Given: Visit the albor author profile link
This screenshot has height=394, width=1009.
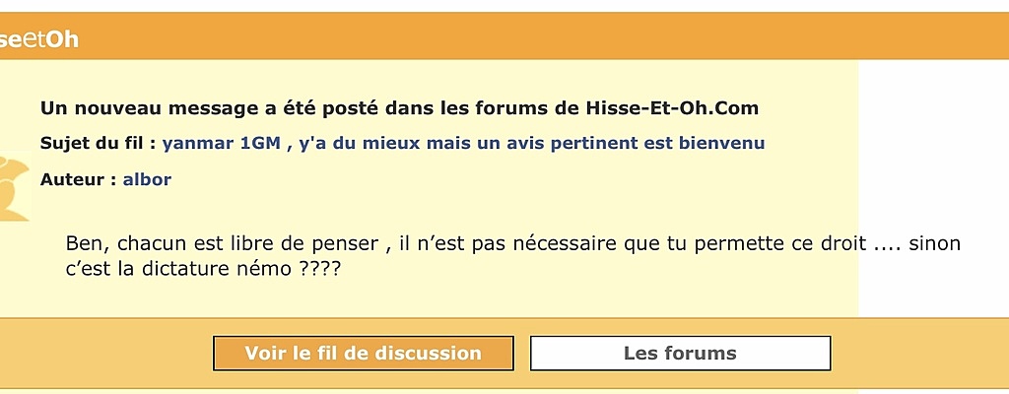Looking at the screenshot, I should (148, 179).
